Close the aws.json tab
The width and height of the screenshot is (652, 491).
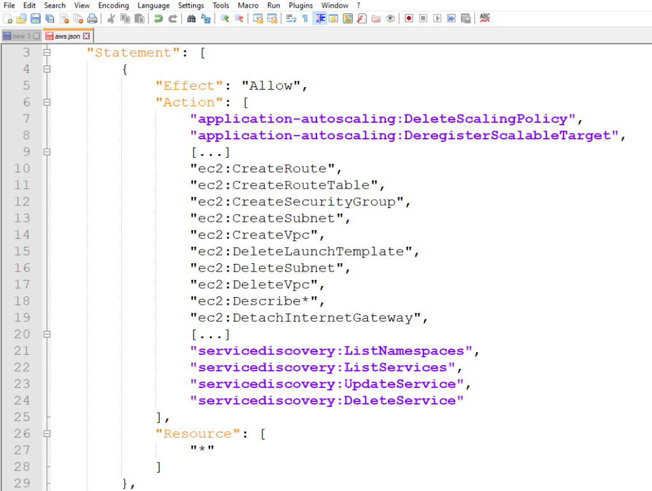[87, 36]
